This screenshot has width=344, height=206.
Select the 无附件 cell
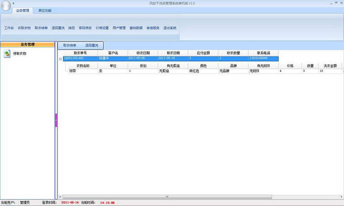(x=263, y=71)
